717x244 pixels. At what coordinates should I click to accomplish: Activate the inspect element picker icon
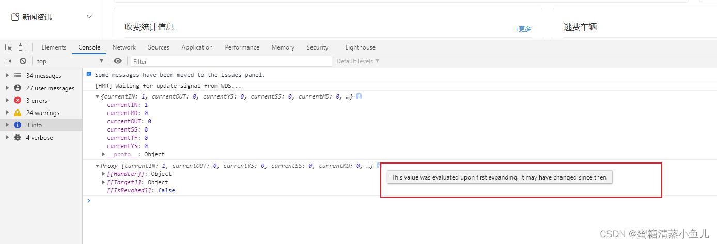pyautogui.click(x=9, y=47)
